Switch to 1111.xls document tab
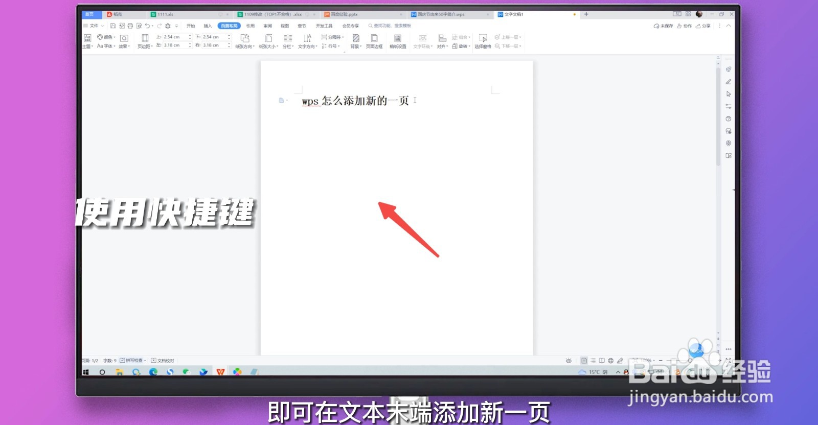The height and width of the screenshot is (425, 818). [x=190, y=14]
